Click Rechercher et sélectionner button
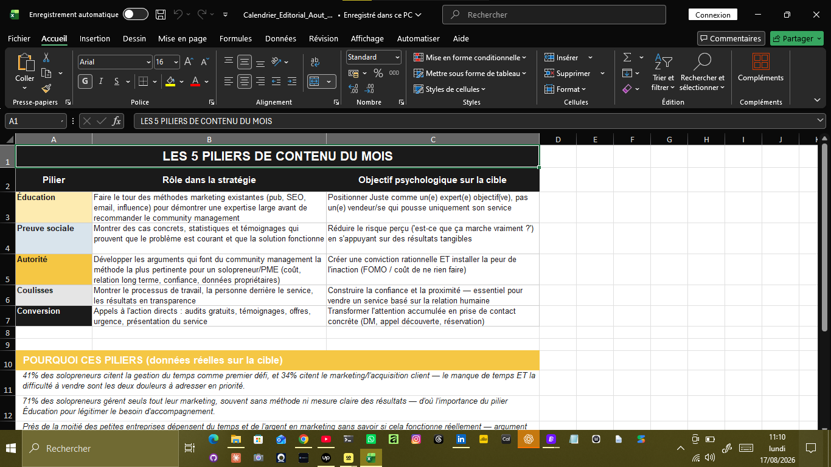Viewport: 831px width, 467px height. click(703, 74)
